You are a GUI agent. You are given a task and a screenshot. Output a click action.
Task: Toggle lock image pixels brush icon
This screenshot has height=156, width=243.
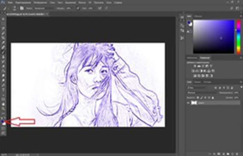[202, 98]
